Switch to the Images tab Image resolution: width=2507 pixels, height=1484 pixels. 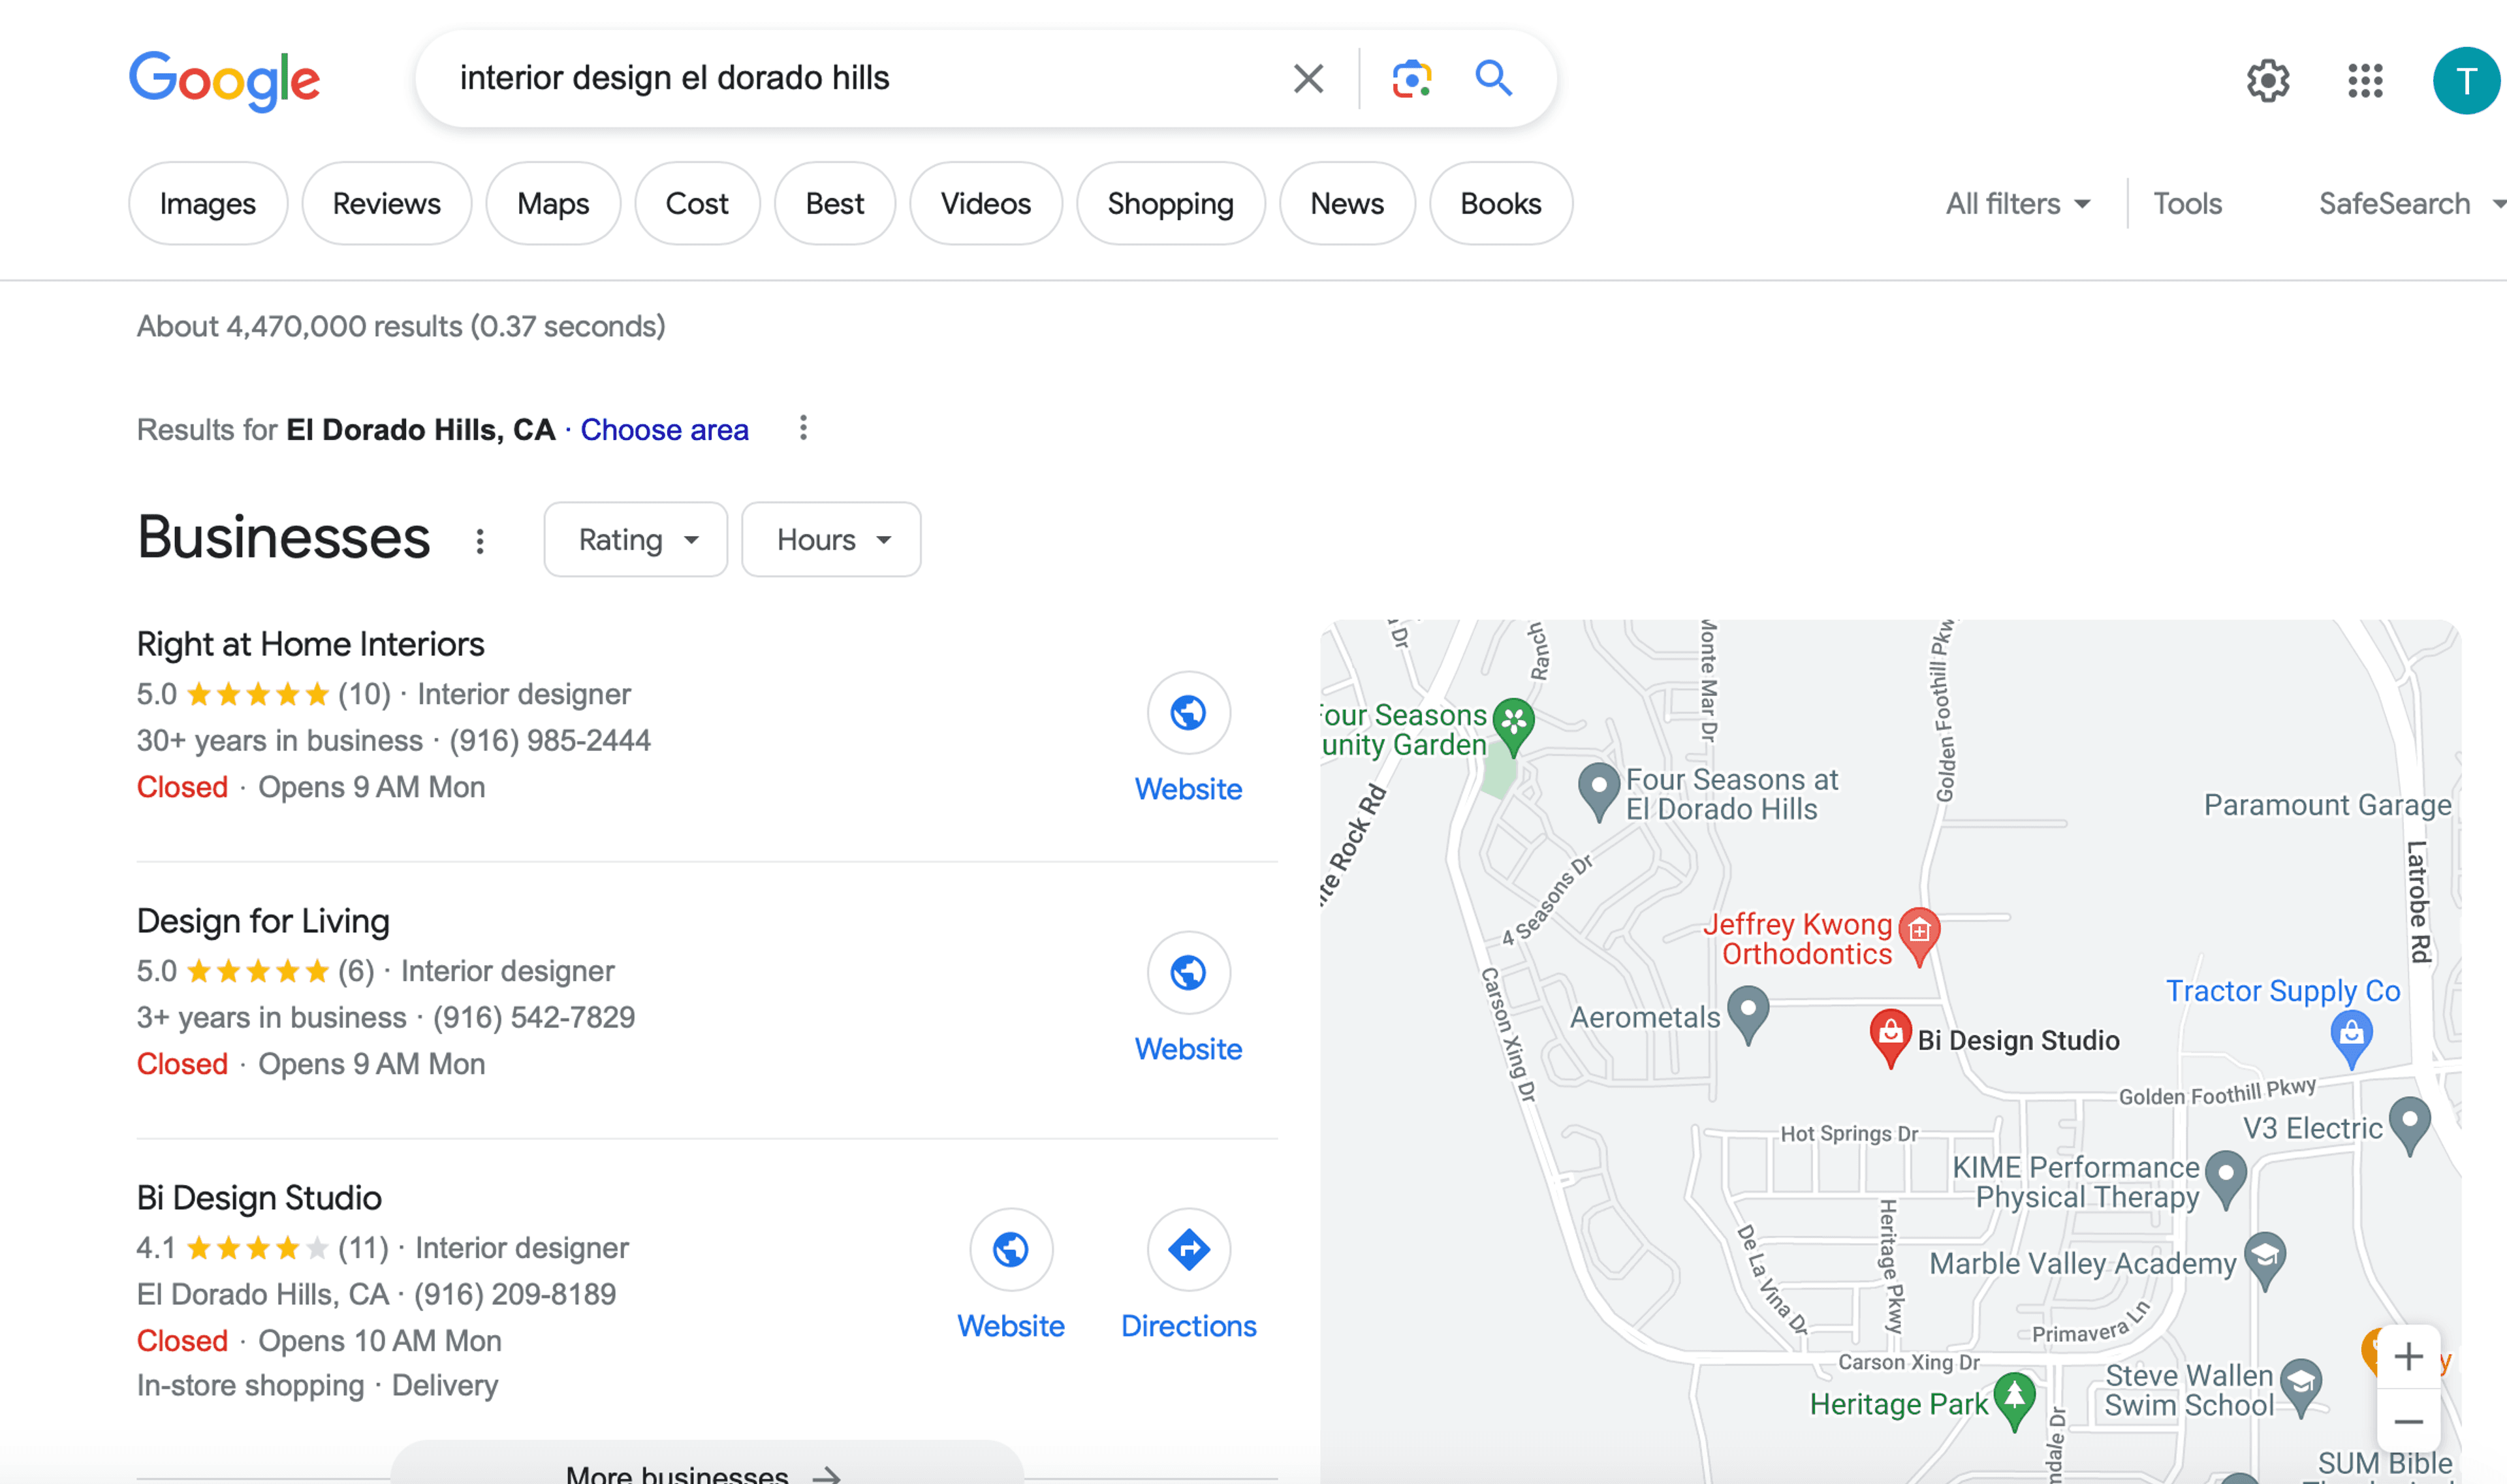[207, 204]
